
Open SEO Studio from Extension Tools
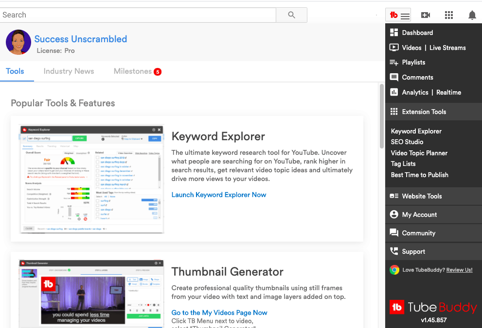point(407,142)
